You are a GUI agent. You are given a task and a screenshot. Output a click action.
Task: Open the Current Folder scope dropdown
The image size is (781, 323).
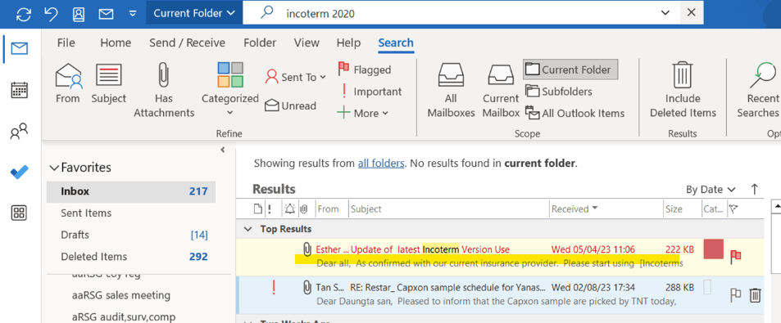194,13
